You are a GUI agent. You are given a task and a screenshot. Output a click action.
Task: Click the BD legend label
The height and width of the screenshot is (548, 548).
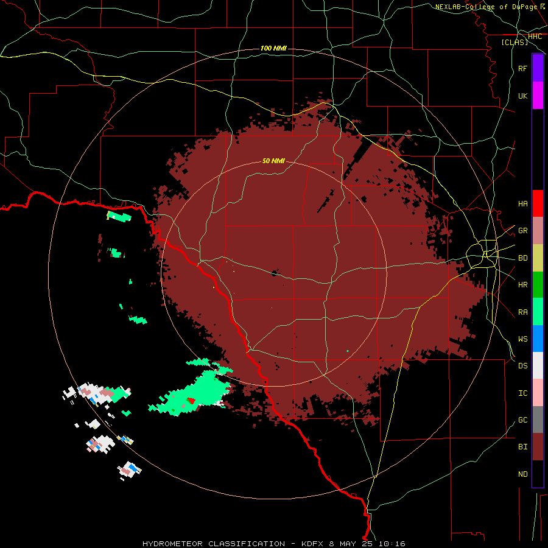(523, 258)
